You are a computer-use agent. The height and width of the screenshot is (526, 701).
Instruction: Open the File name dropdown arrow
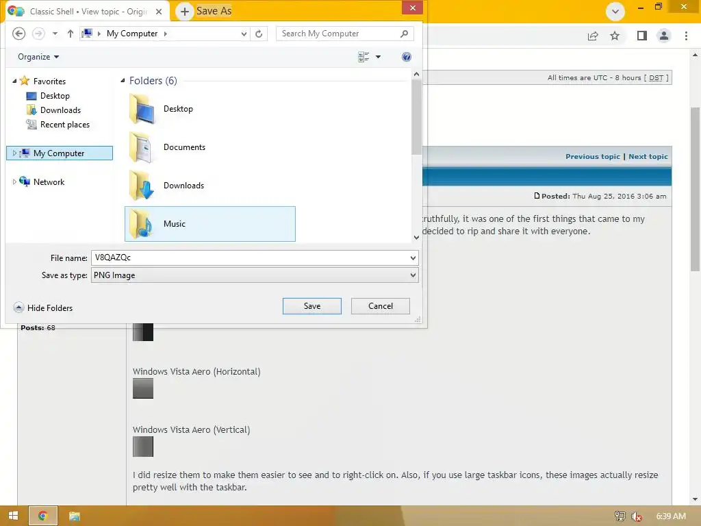coord(413,258)
